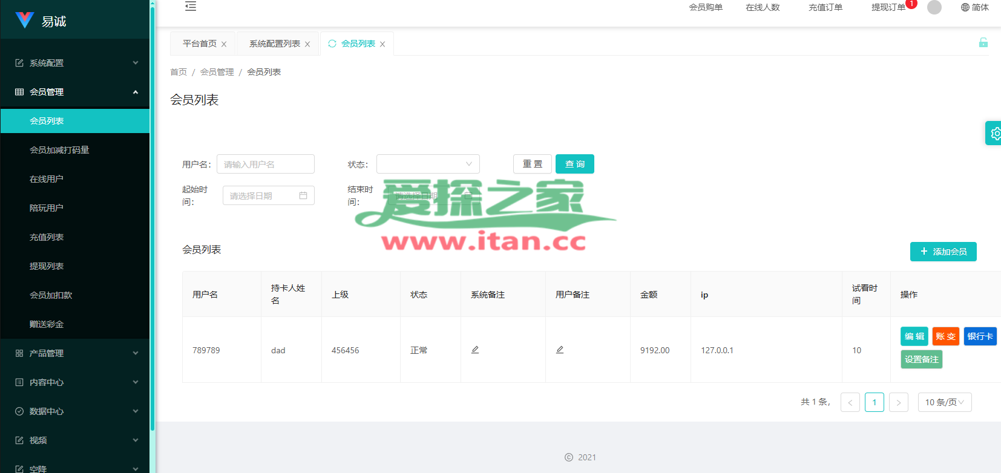Close the 系统配置列表 tab
Screen dimensions: 1001x473
click(x=307, y=44)
